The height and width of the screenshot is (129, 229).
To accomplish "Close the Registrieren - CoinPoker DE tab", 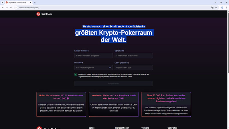I will tap(31, 2).
